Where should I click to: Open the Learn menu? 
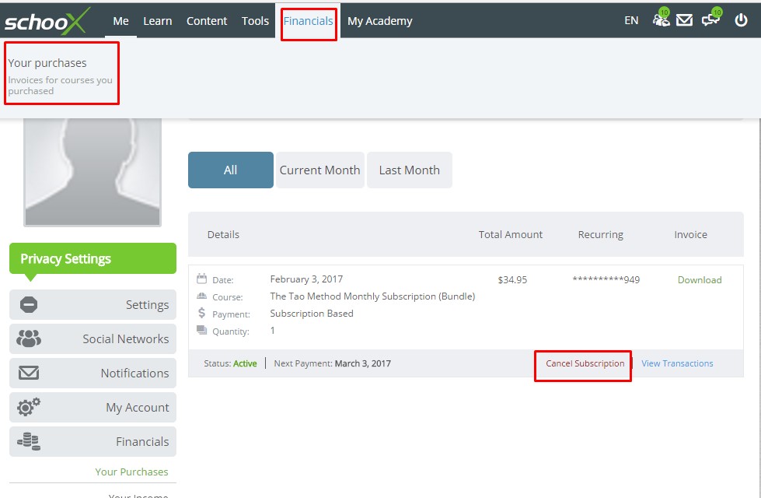(x=157, y=21)
